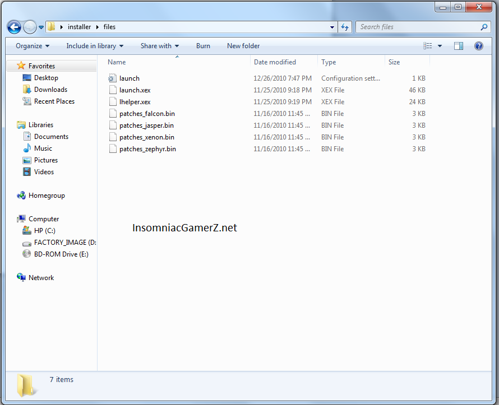Viewport: 499px width, 405px height.
Task: Select Libraries in the navigation pane
Action: pos(41,125)
